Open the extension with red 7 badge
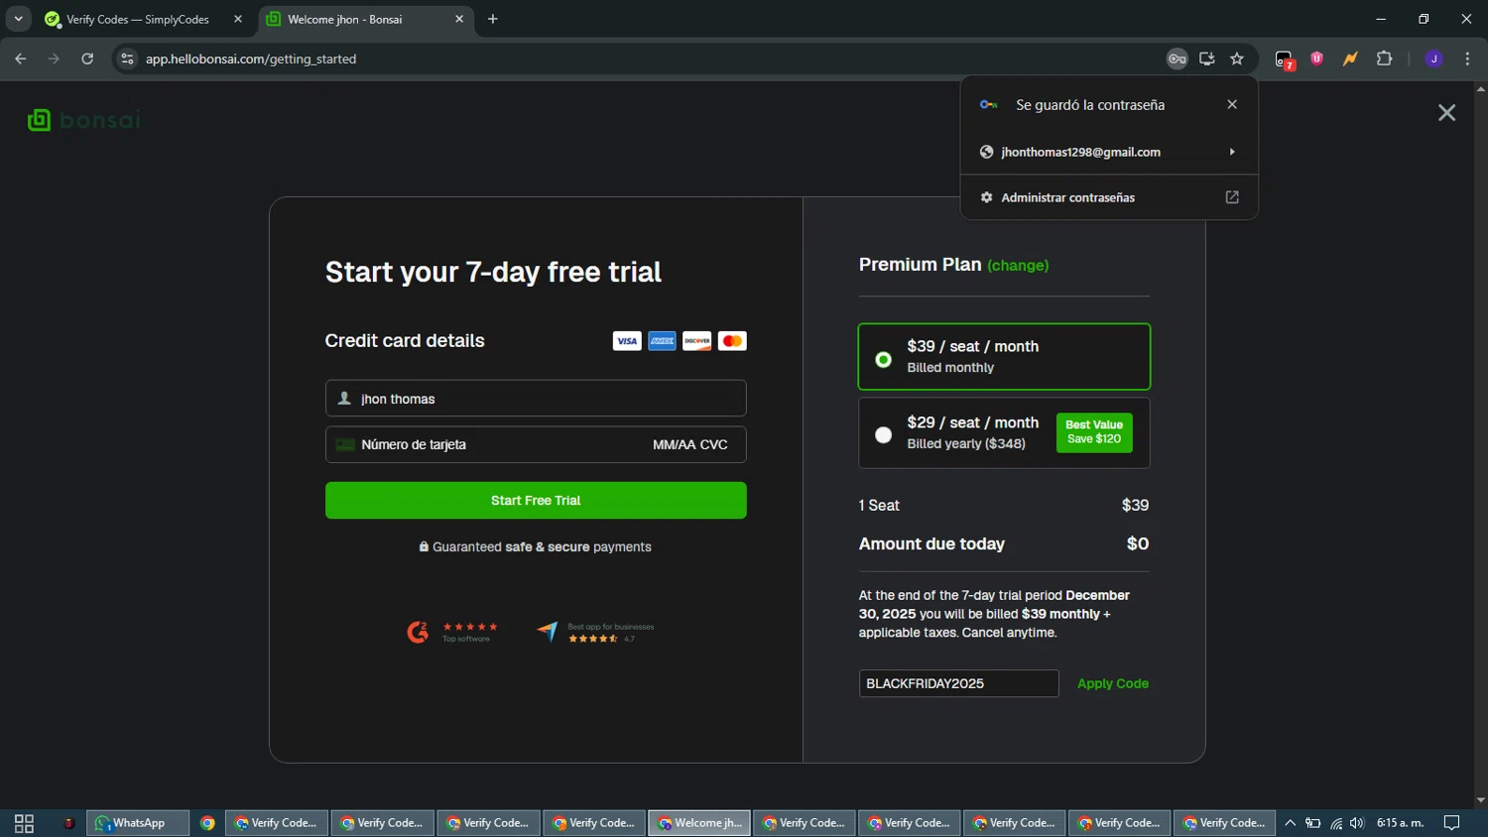 pos(1285,60)
